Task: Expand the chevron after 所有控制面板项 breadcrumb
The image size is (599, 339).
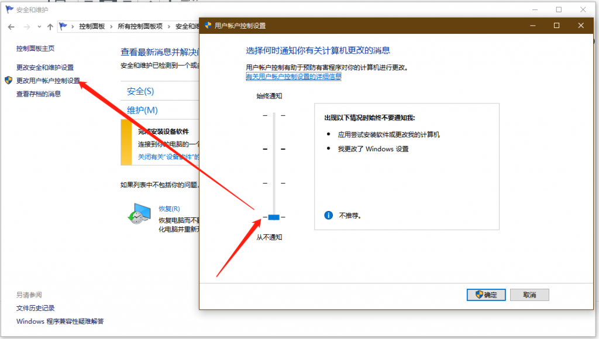Action: (x=168, y=26)
